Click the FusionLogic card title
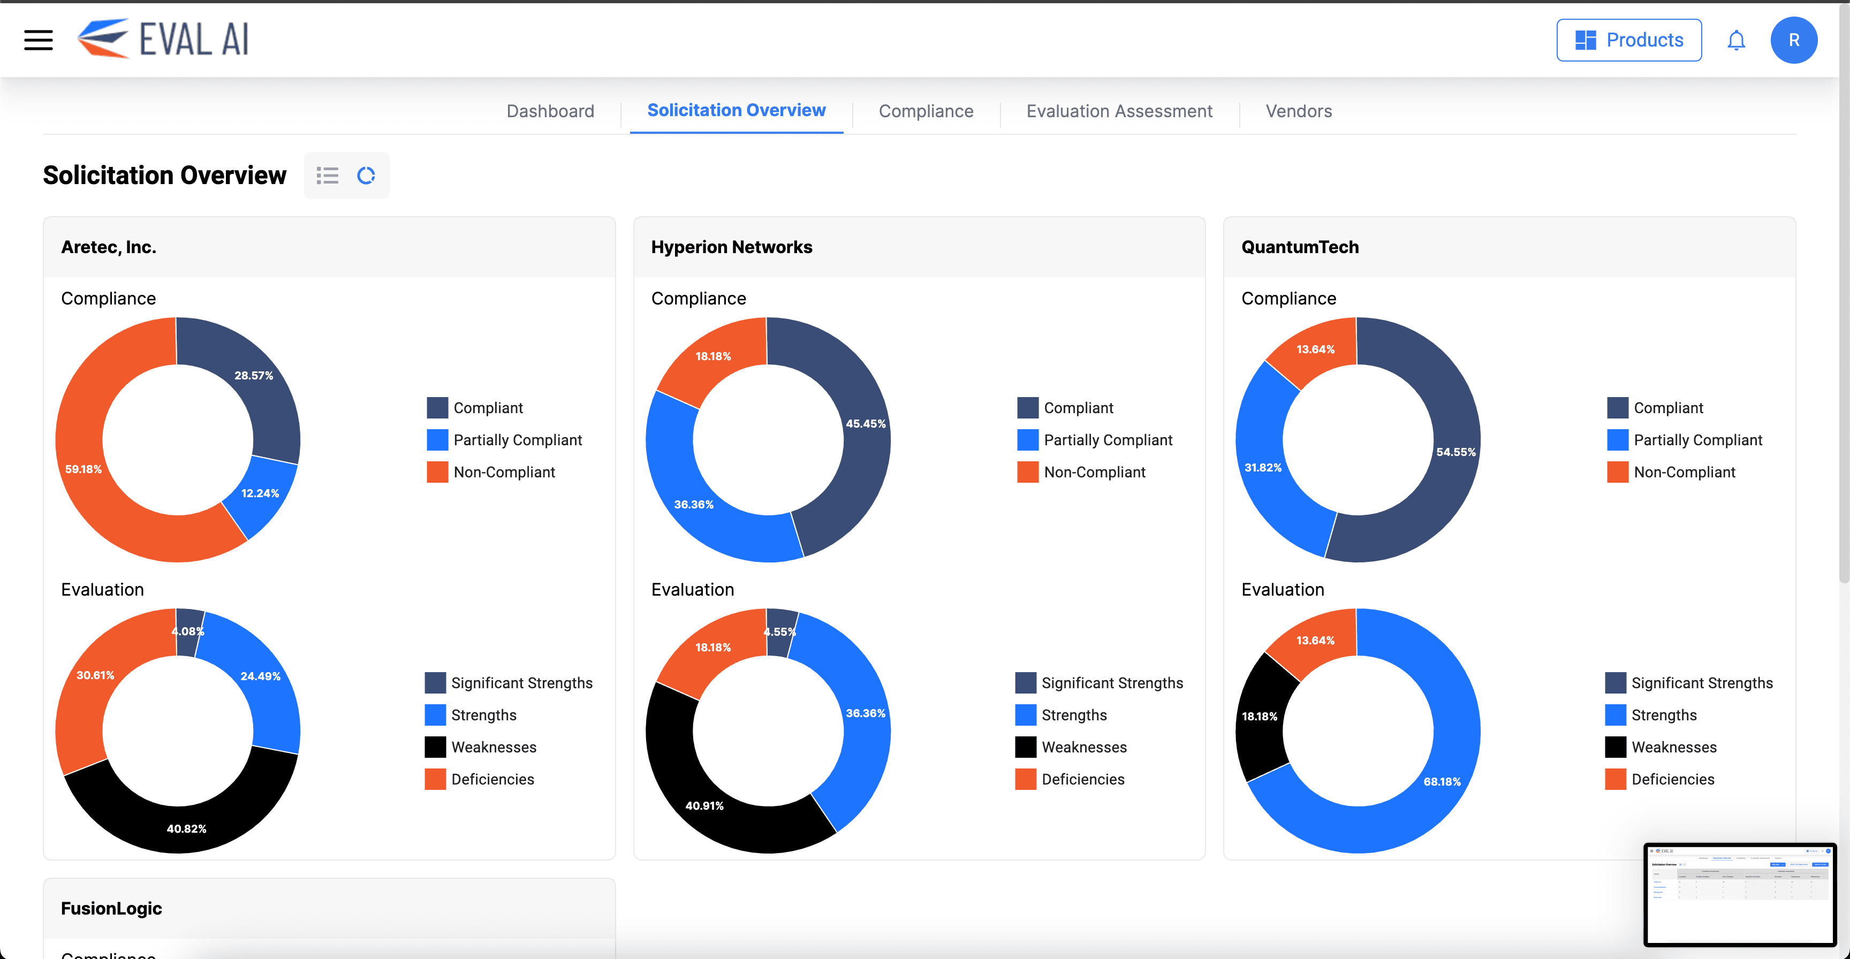Viewport: 1850px width, 959px height. coord(111,909)
